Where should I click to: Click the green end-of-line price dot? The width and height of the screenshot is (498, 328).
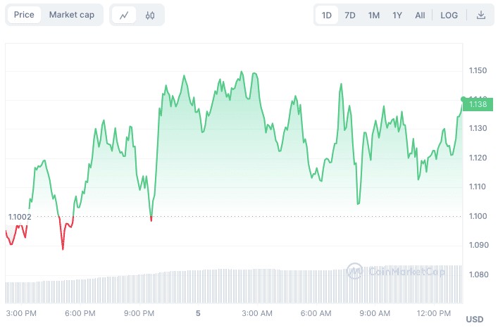click(463, 99)
